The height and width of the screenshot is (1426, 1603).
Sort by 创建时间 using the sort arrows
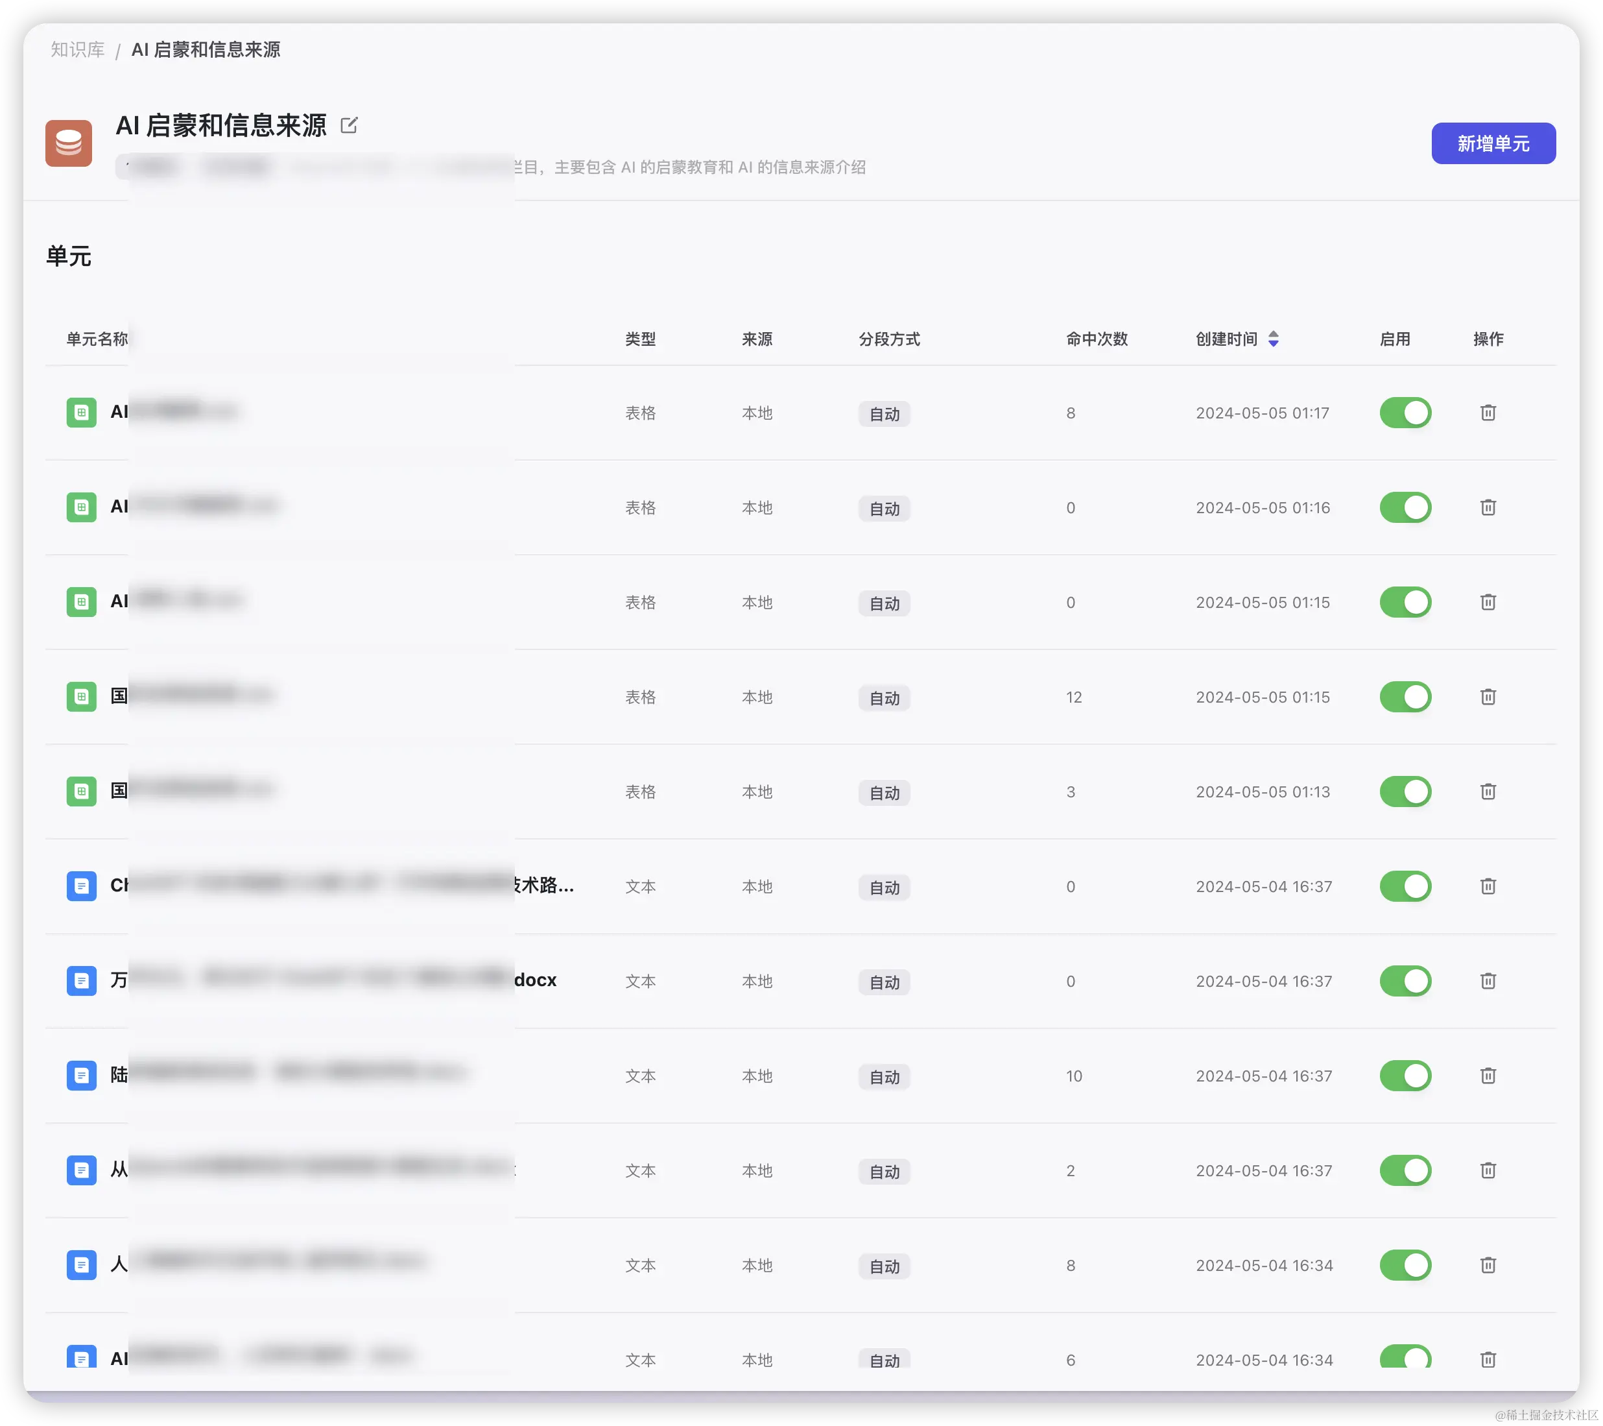click(x=1274, y=339)
